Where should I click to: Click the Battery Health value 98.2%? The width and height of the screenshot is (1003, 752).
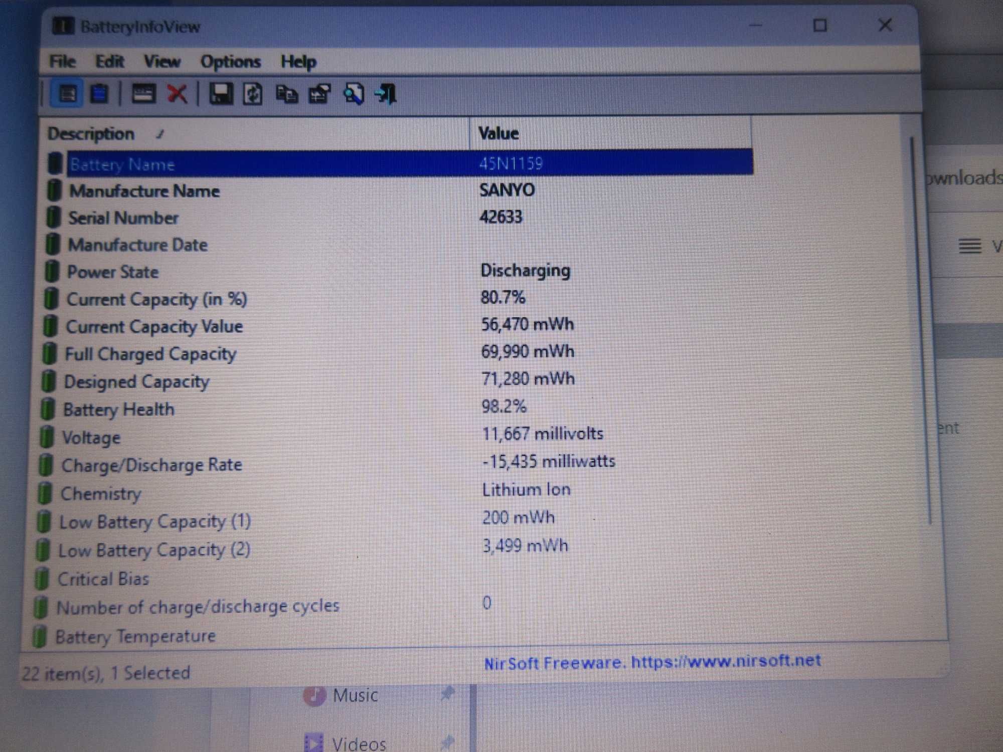point(505,406)
